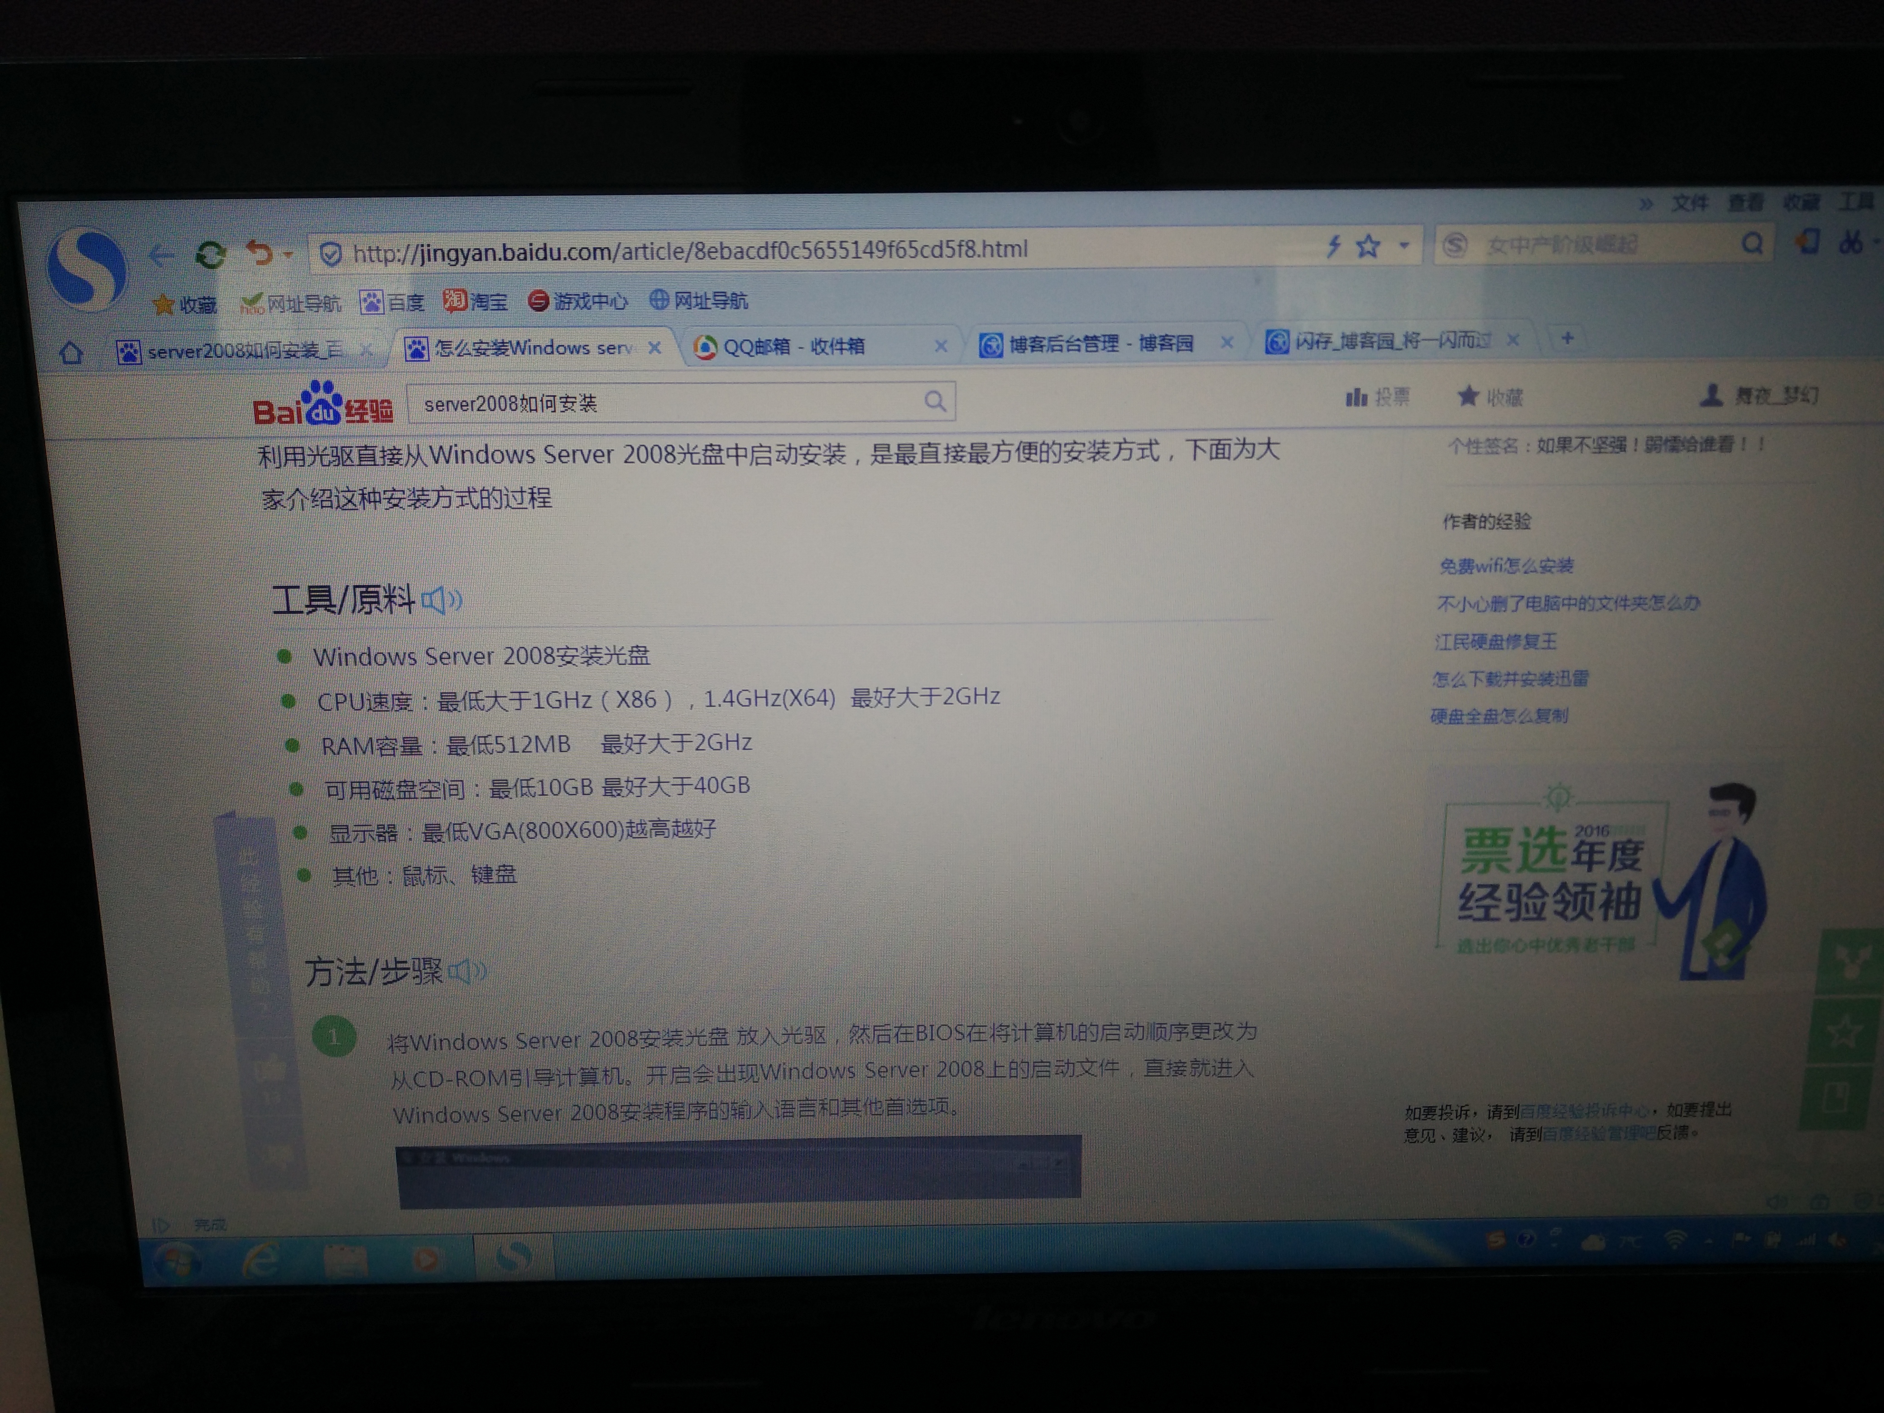Screen dimensions: 1884x1413
Task: Switch to 博客后台管理 - 博客园 tab
Action: point(1101,344)
